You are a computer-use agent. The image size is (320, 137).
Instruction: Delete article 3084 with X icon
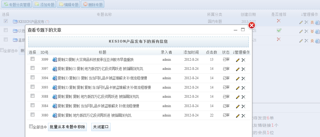click(x=243, y=106)
